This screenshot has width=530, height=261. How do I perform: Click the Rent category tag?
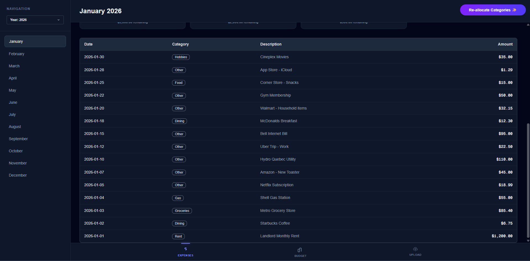[178, 236]
